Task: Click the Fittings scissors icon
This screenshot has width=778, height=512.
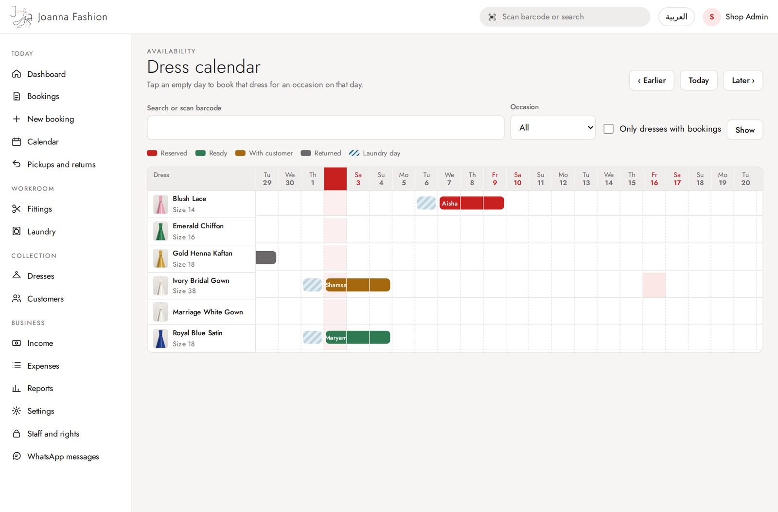Action: (17, 209)
